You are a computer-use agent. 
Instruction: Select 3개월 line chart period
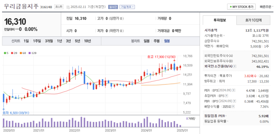point(49,41)
